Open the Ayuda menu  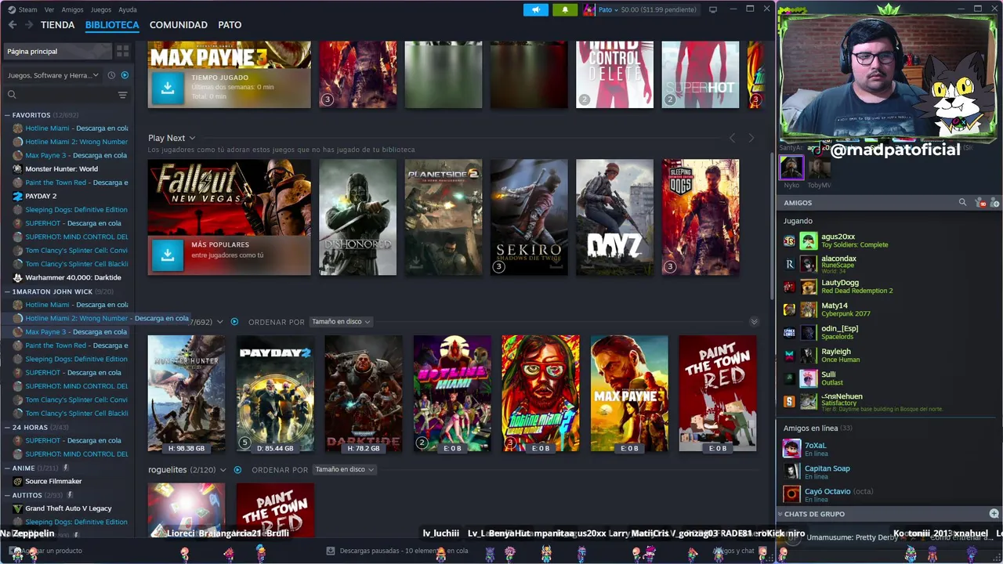[x=127, y=9]
